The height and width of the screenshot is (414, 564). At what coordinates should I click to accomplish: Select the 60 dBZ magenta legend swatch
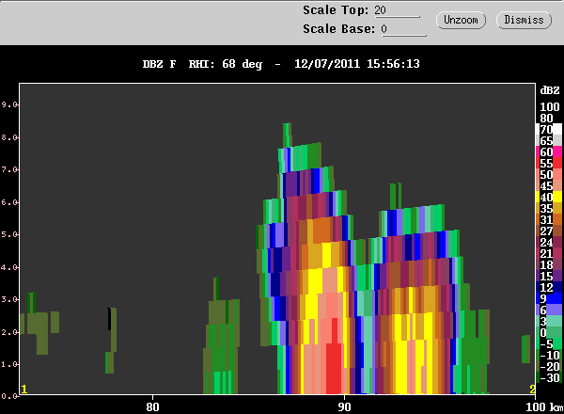pyautogui.click(x=549, y=151)
